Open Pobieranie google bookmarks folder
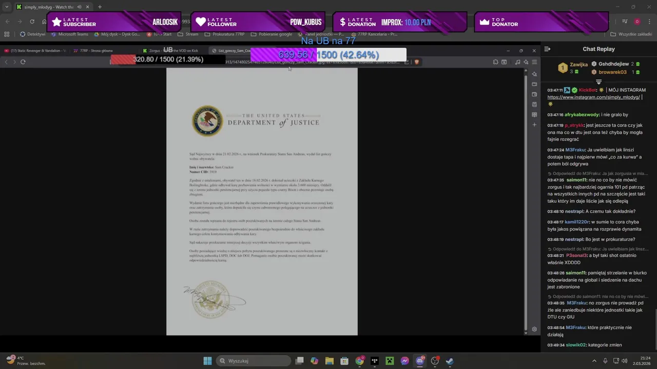This screenshot has width=657, height=369. point(272,34)
